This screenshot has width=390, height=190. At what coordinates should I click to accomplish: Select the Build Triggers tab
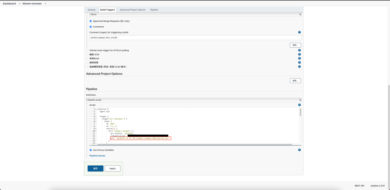pos(107,10)
